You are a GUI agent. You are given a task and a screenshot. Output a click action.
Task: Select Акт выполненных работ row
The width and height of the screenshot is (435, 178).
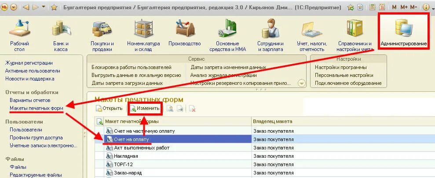pos(265,148)
